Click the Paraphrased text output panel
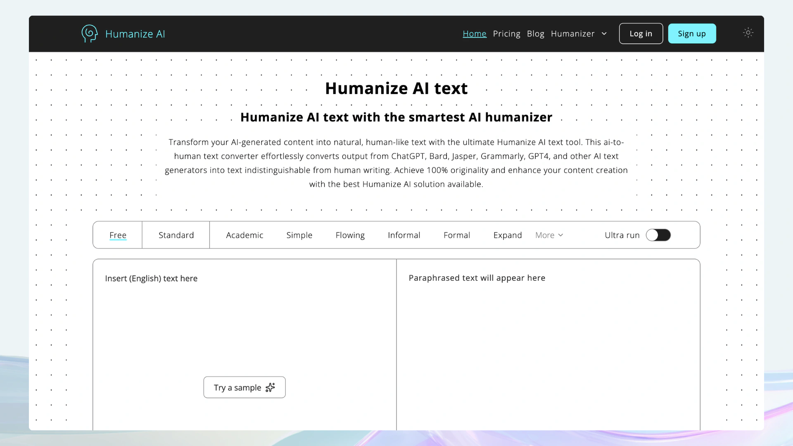Viewport: 793px width, 446px height. [x=548, y=345]
